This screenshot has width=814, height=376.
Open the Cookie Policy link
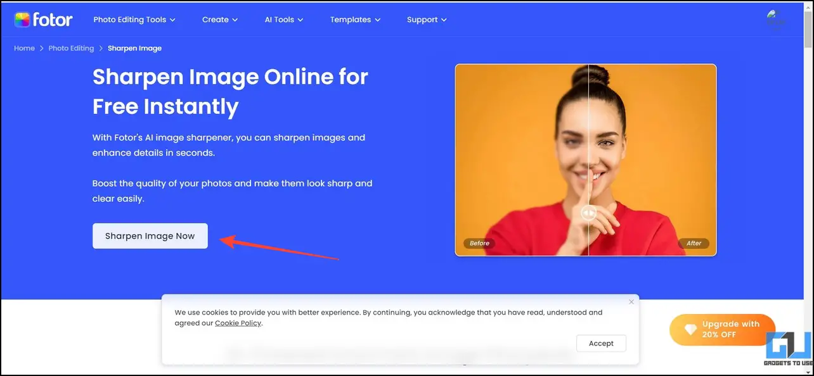pos(238,323)
